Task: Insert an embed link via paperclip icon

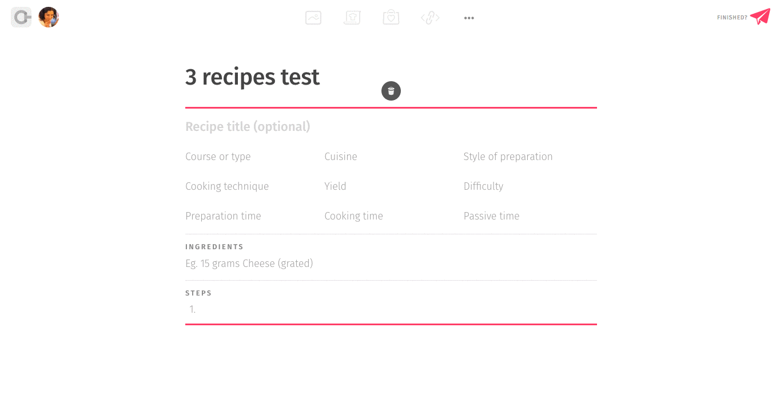Action: point(430,18)
